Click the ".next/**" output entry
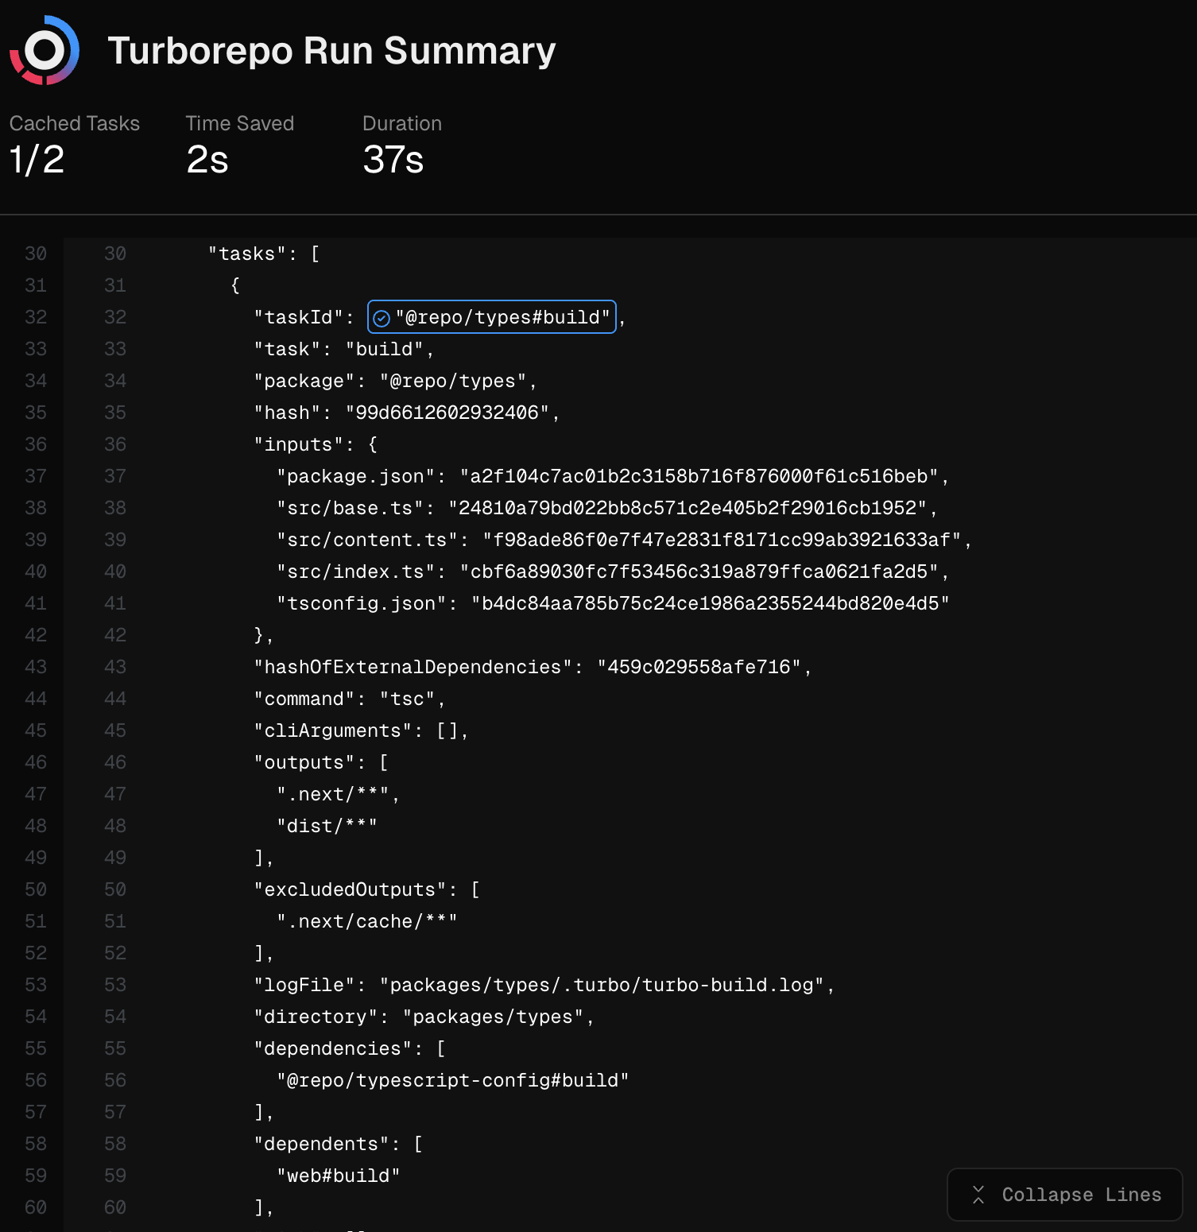Screen dimensions: 1197x1232 pos(338,794)
